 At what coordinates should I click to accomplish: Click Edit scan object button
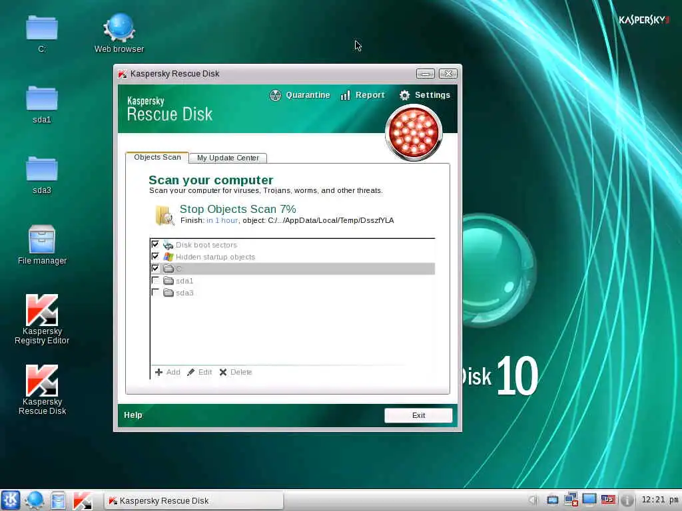[x=200, y=372]
